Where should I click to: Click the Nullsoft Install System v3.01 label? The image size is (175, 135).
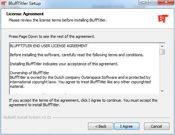pos(27,117)
